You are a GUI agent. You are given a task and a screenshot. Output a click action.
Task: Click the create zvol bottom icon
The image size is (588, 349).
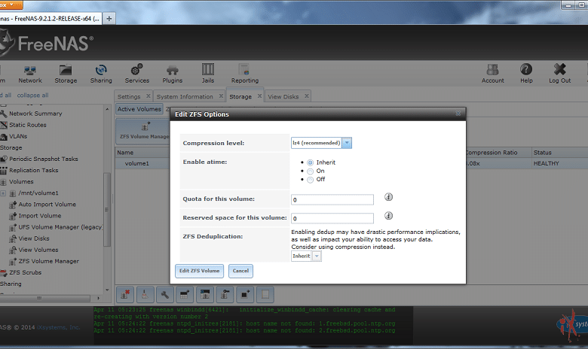coord(205,294)
